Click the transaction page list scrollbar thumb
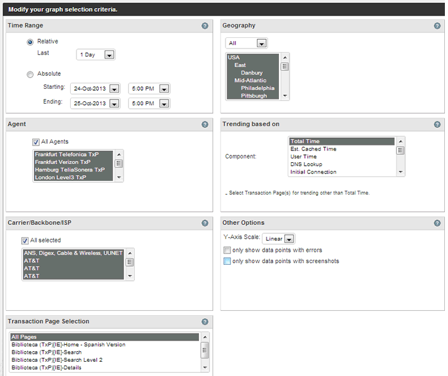The height and width of the screenshot is (376, 448). 204,350
